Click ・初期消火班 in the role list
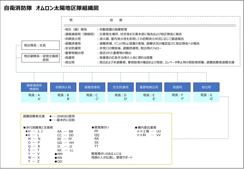Screen dimensions: 244x169 coord(72,39)
